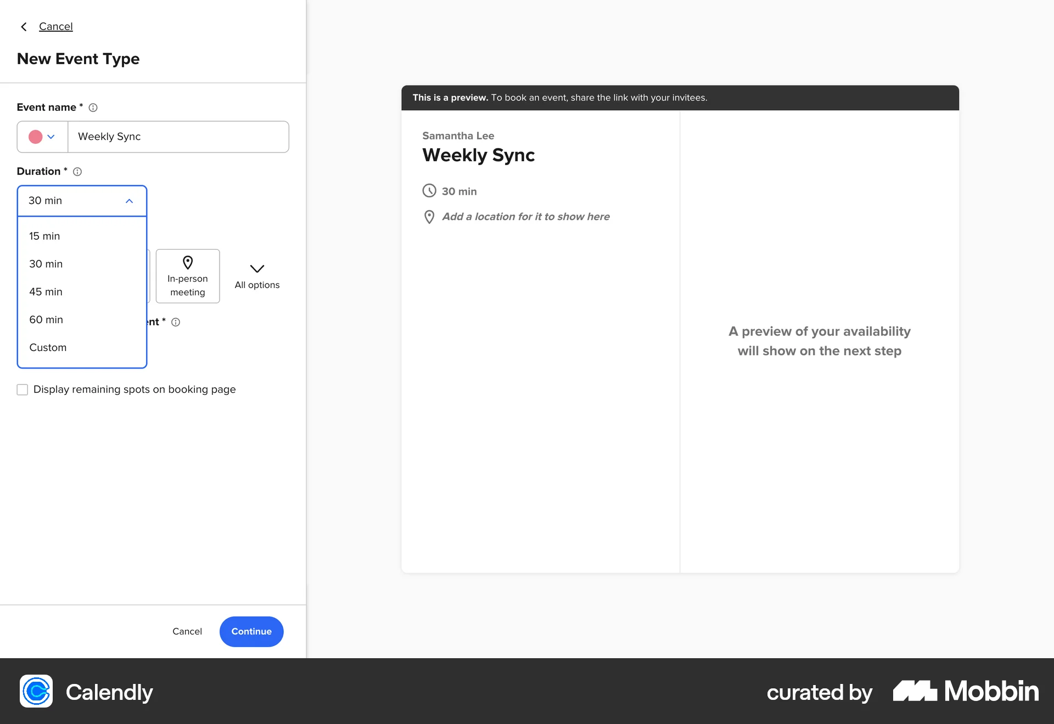
Task: Click the location pin on the In-person meeting card
Action: pyautogui.click(x=188, y=263)
